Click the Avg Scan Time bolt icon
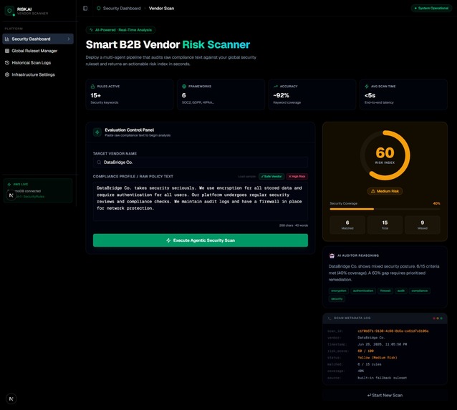The image size is (457, 410). (x=367, y=87)
